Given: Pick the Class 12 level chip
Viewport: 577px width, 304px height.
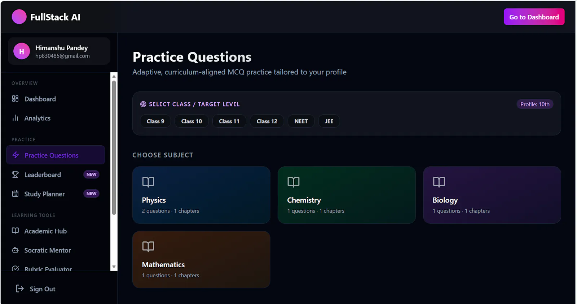Looking at the screenshot, I should pyautogui.click(x=267, y=121).
